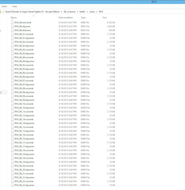Sort files by Date modified column
The width and height of the screenshot is (185, 190).
tap(65, 18)
